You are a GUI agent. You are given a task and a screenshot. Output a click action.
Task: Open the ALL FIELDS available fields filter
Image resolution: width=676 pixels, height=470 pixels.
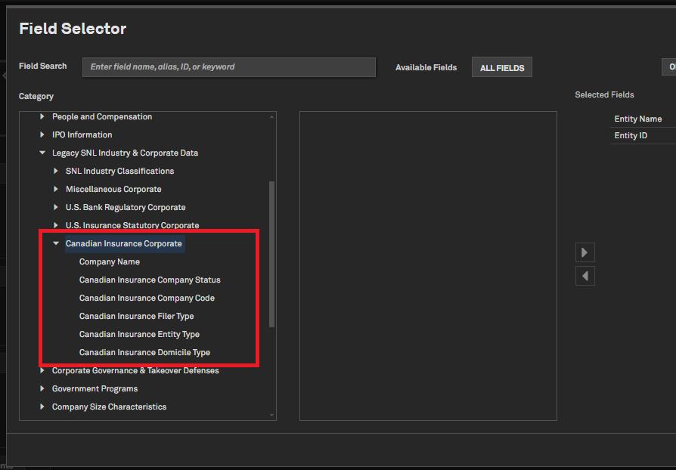pyautogui.click(x=502, y=68)
